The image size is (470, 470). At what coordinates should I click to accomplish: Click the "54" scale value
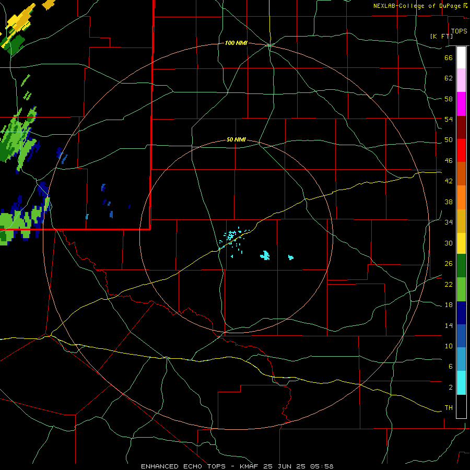click(449, 119)
